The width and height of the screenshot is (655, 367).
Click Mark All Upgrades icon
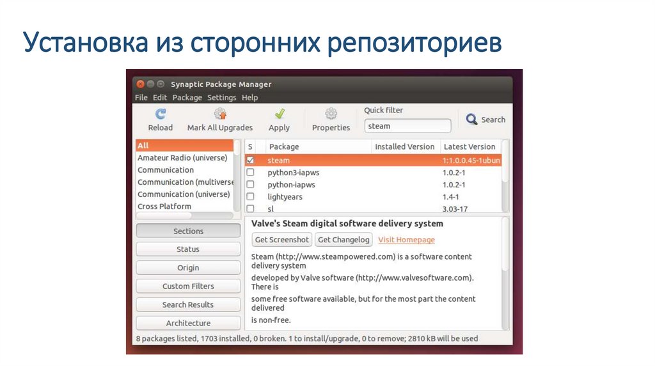pyautogui.click(x=220, y=114)
